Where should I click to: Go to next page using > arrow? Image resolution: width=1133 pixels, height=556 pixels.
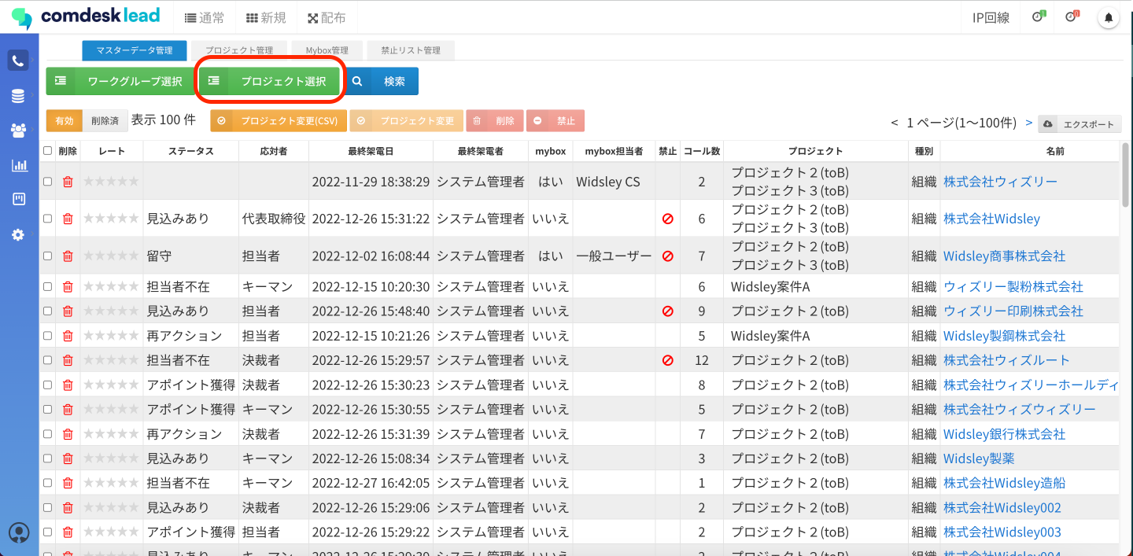[1028, 123]
